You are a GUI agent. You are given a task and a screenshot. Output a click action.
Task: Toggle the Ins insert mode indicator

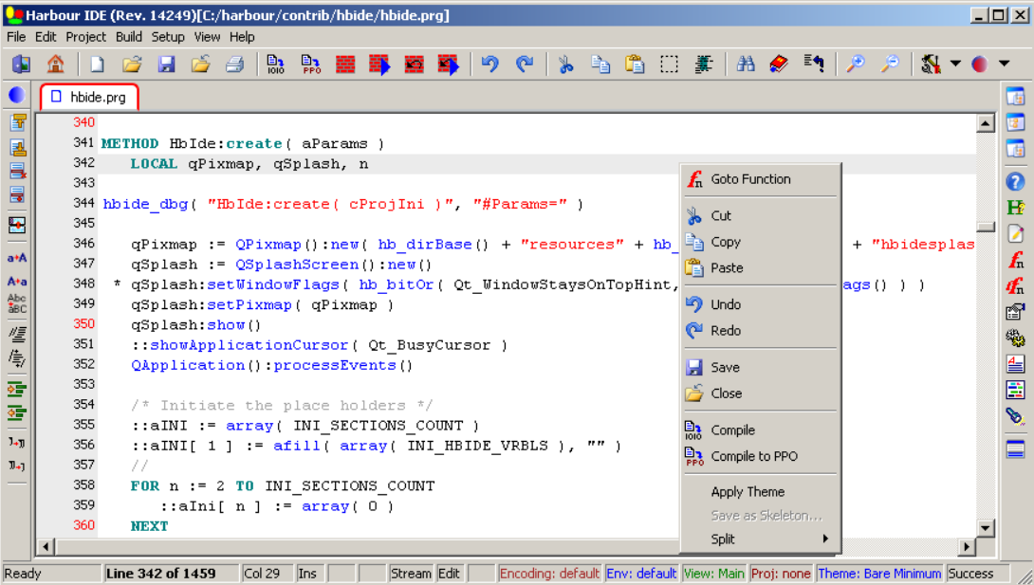[x=308, y=574]
